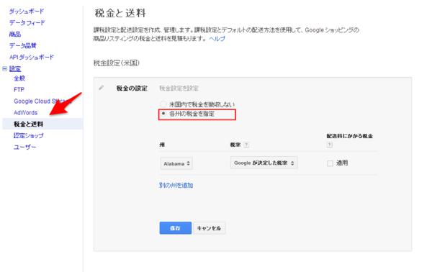Viewport: 432px width, 272px height.
Task: Click the 税金と送料 page heading
Action: click(x=120, y=13)
